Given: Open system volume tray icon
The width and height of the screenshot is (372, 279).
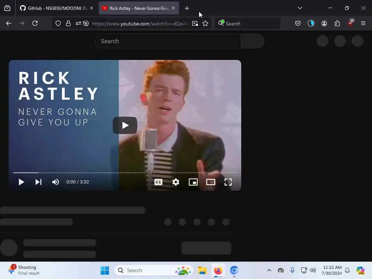Looking at the screenshot, I should tap(313, 270).
